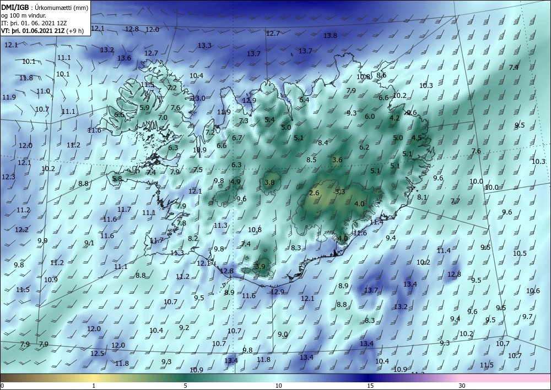Click the map value '8.6'

coord(381,75)
